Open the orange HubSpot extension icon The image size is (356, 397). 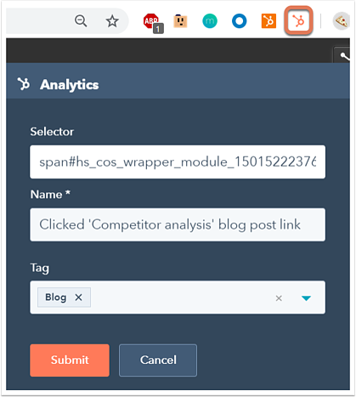tap(268, 21)
